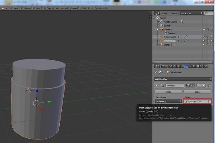Switch to the Object properties tab

[178, 66]
